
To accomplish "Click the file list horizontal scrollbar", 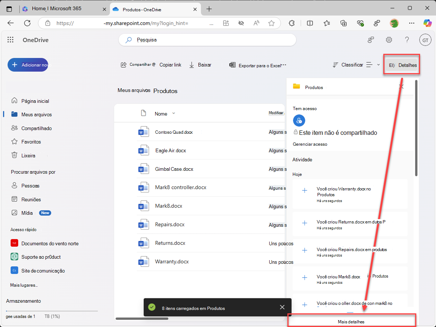I will click(142, 319).
